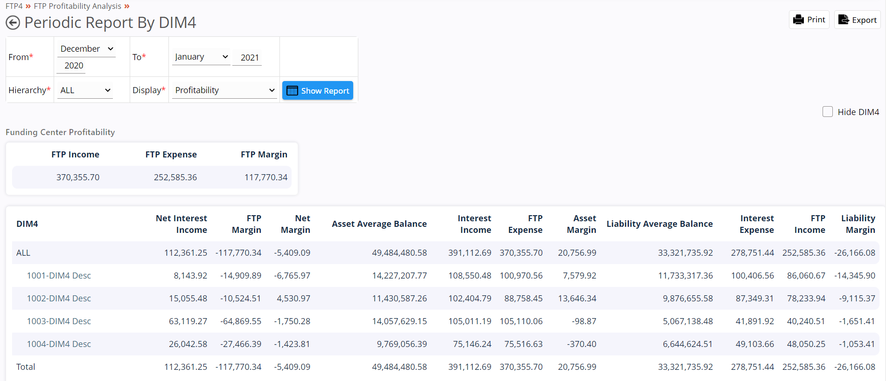The height and width of the screenshot is (381, 886).
Task: Click the DIM4 column header
Action: 27,224
